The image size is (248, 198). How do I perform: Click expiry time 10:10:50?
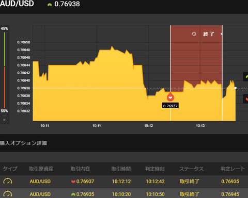(155, 194)
